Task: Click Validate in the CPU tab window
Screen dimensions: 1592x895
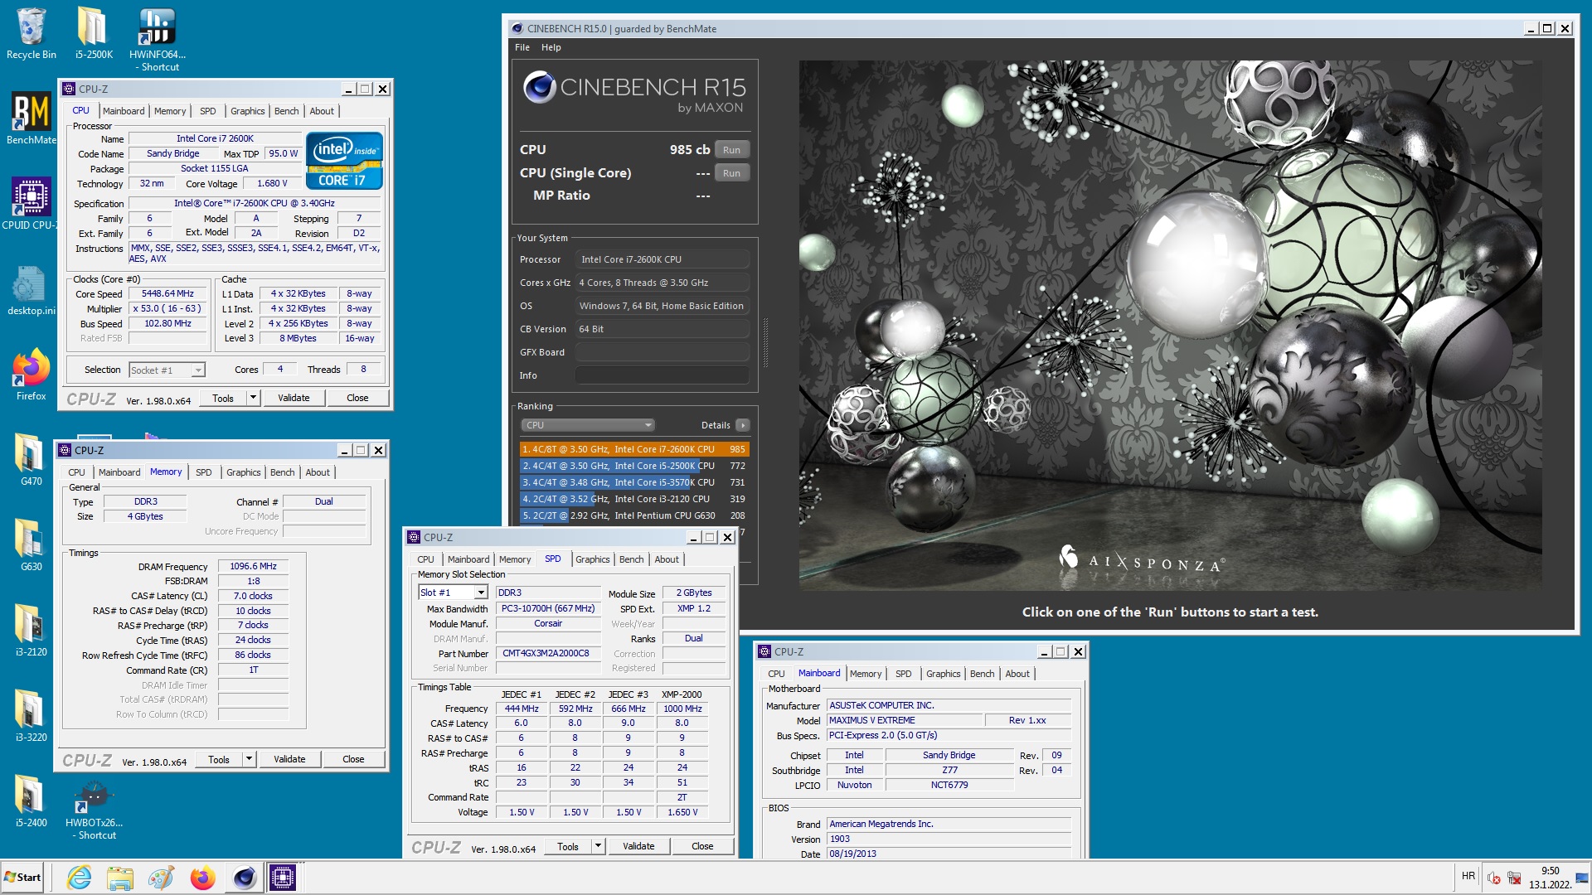Action: [294, 399]
